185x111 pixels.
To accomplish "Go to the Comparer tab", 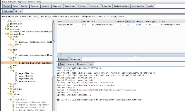I will pos(94,6).
